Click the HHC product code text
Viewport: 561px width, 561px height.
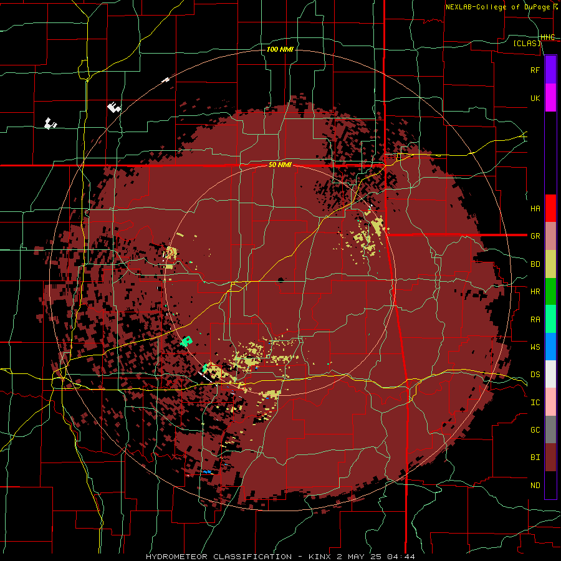[x=547, y=37]
